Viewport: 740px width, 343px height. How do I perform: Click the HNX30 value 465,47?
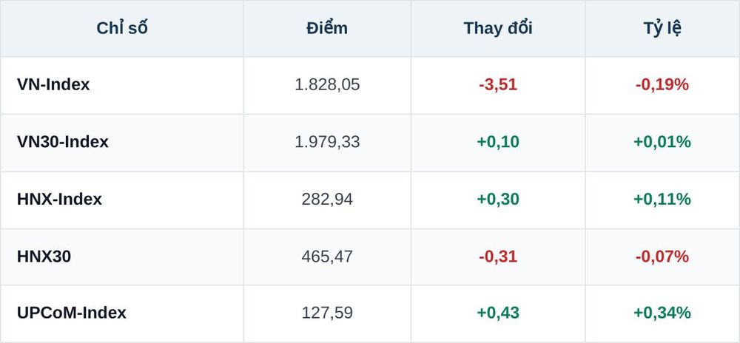click(327, 257)
